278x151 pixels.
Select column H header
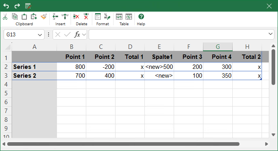point(247,47)
